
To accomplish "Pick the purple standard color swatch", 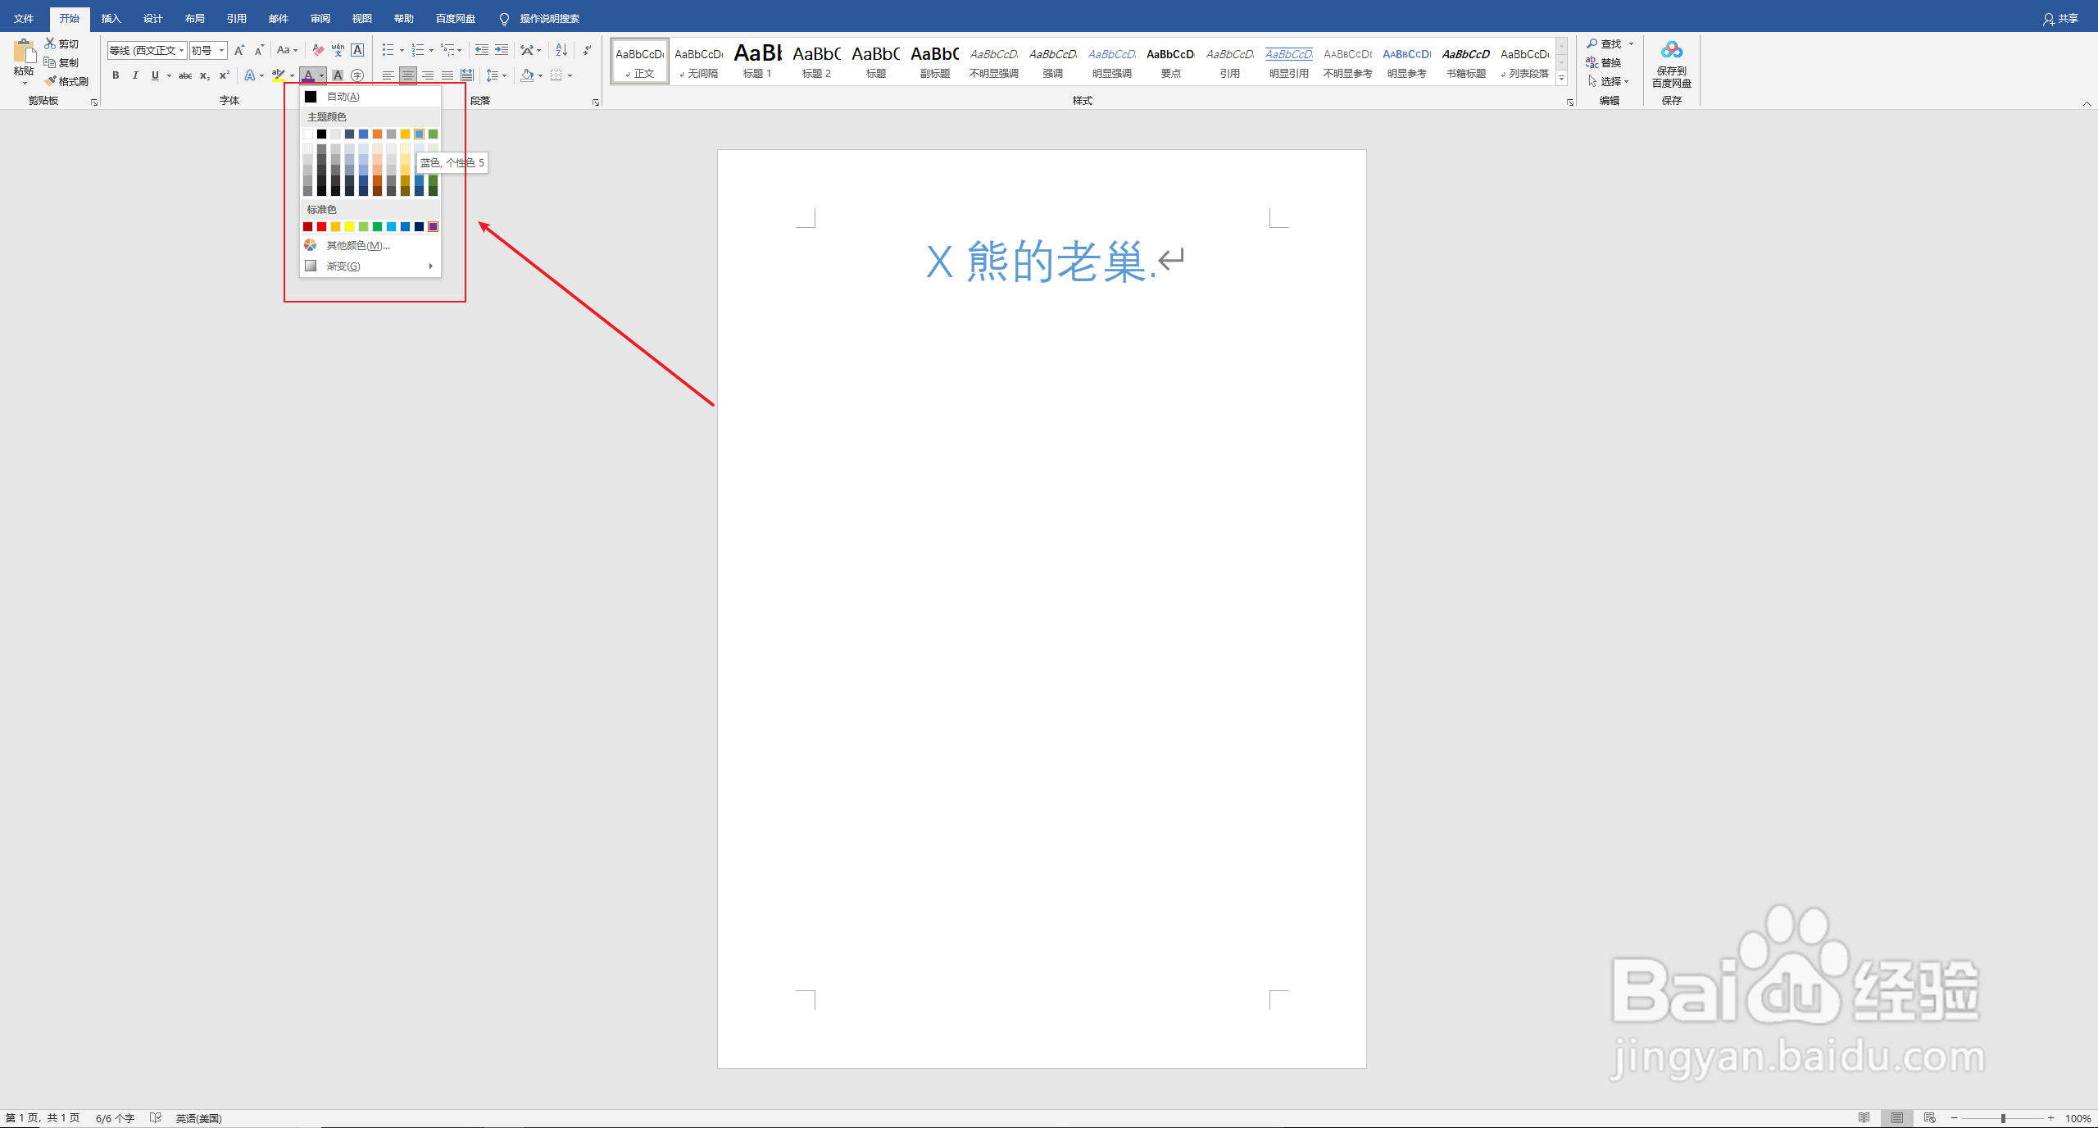I will click(x=433, y=226).
